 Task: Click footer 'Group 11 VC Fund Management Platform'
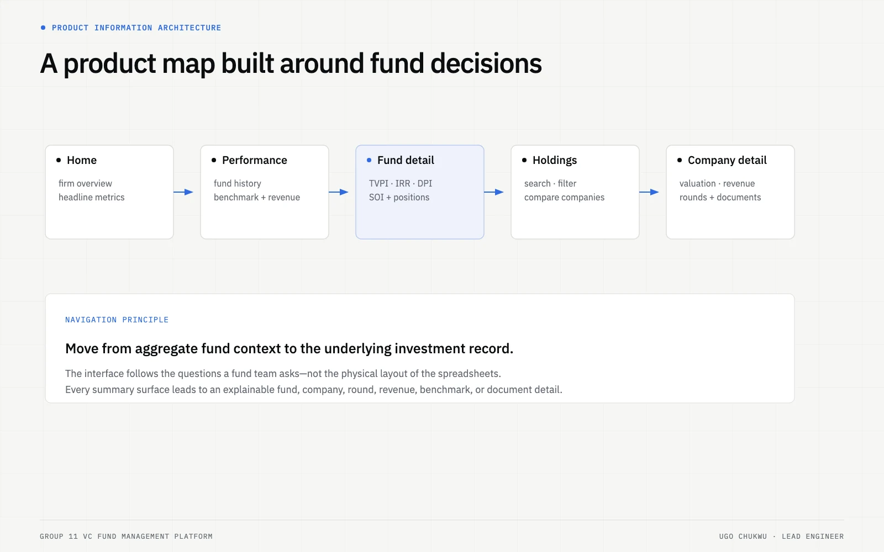126,537
